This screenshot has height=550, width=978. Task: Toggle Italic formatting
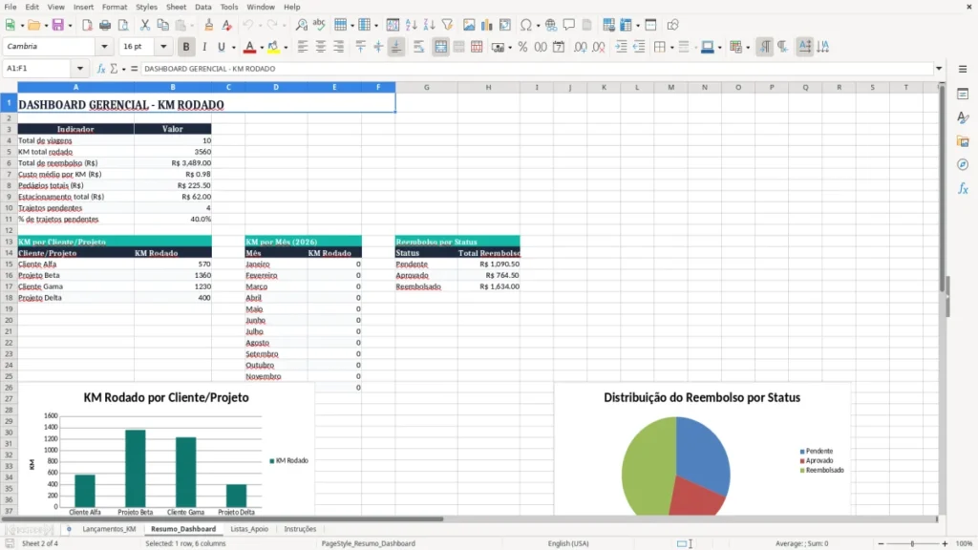[x=204, y=47]
